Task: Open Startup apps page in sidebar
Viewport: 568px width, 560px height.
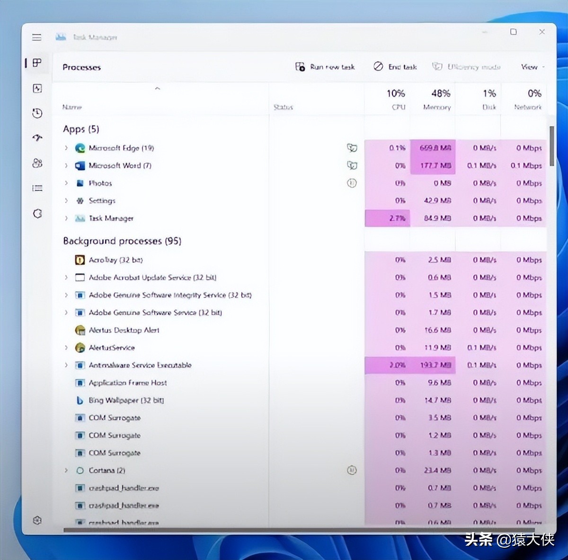Action: pyautogui.click(x=37, y=138)
